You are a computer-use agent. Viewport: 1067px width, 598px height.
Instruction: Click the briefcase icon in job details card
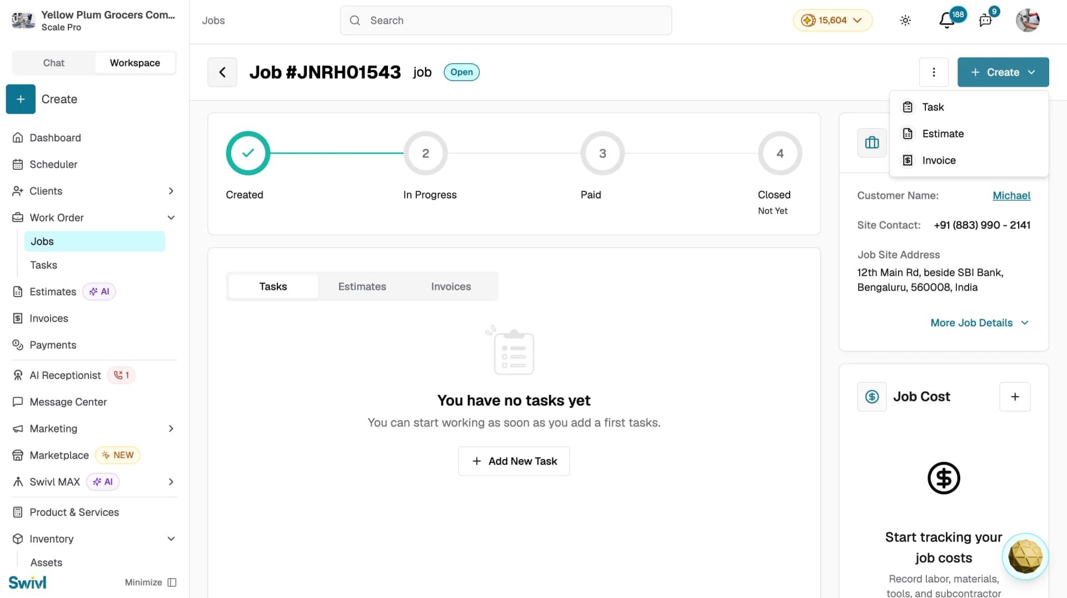pyautogui.click(x=872, y=143)
